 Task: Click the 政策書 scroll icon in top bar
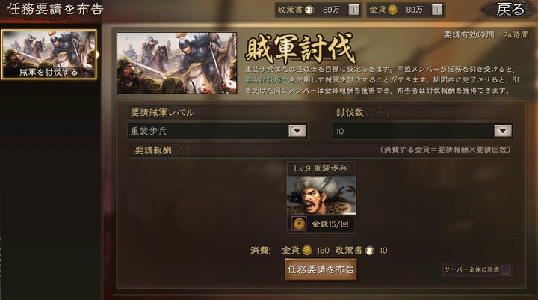(309, 10)
